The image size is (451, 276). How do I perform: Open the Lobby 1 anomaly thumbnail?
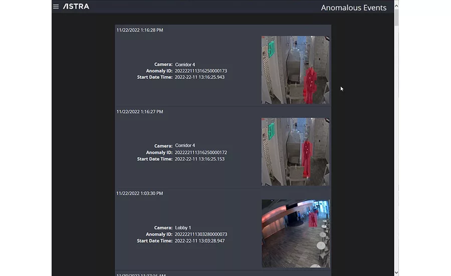(x=296, y=234)
